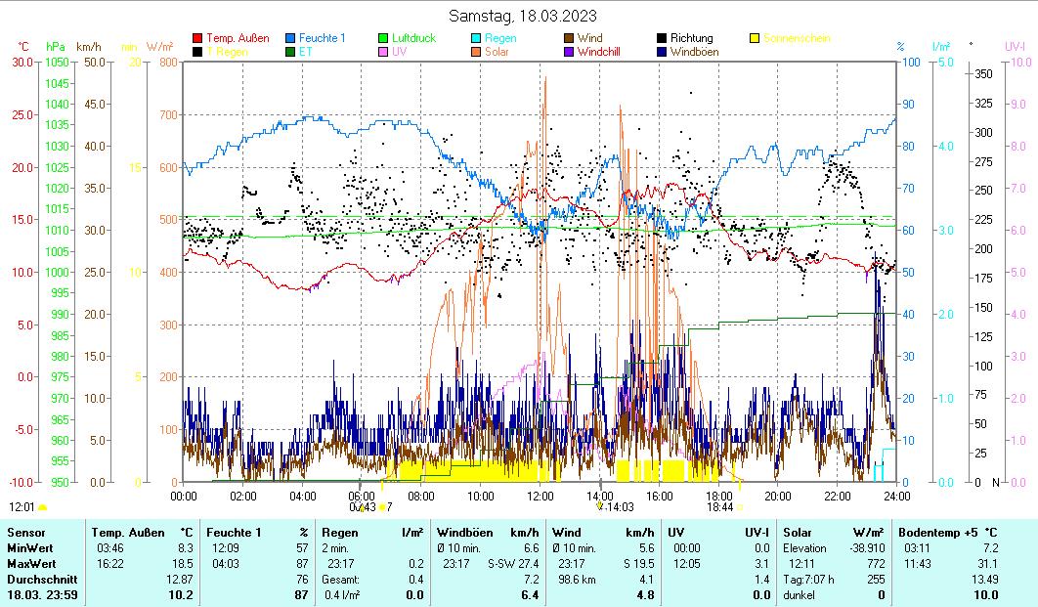
Task: Click the UV maximum value 3.1
Action: pyautogui.click(x=762, y=564)
